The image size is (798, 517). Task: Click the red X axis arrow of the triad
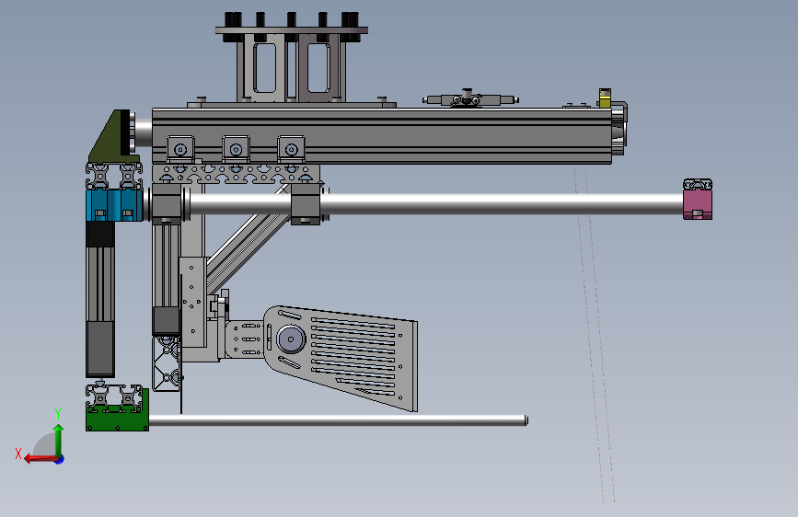pos(40,459)
